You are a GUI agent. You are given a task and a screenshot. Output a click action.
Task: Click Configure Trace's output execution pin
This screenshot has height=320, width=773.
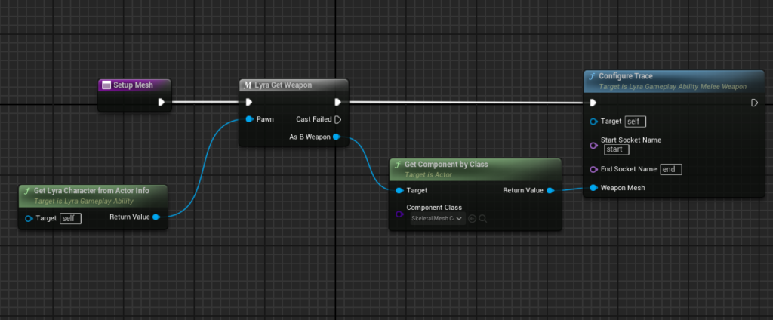click(x=753, y=103)
